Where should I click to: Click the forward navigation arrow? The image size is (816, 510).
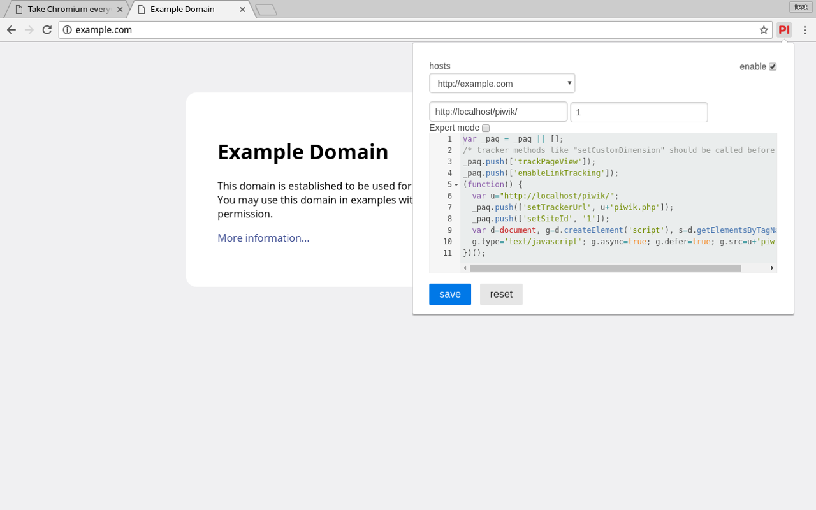click(29, 29)
